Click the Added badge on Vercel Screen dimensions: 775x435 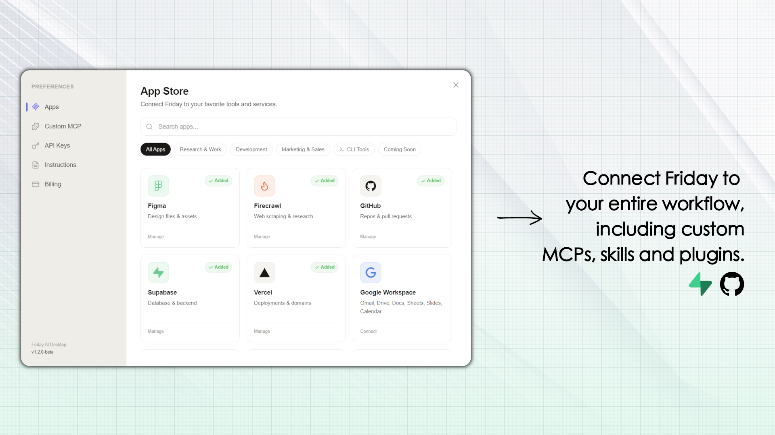325,267
